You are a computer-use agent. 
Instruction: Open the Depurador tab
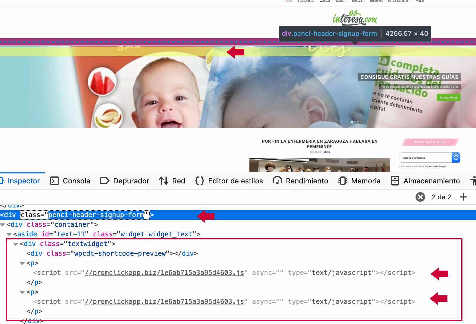pyautogui.click(x=125, y=181)
